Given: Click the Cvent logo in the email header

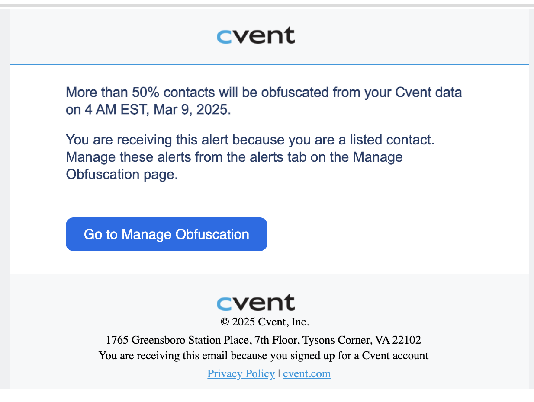Looking at the screenshot, I should (256, 35).
